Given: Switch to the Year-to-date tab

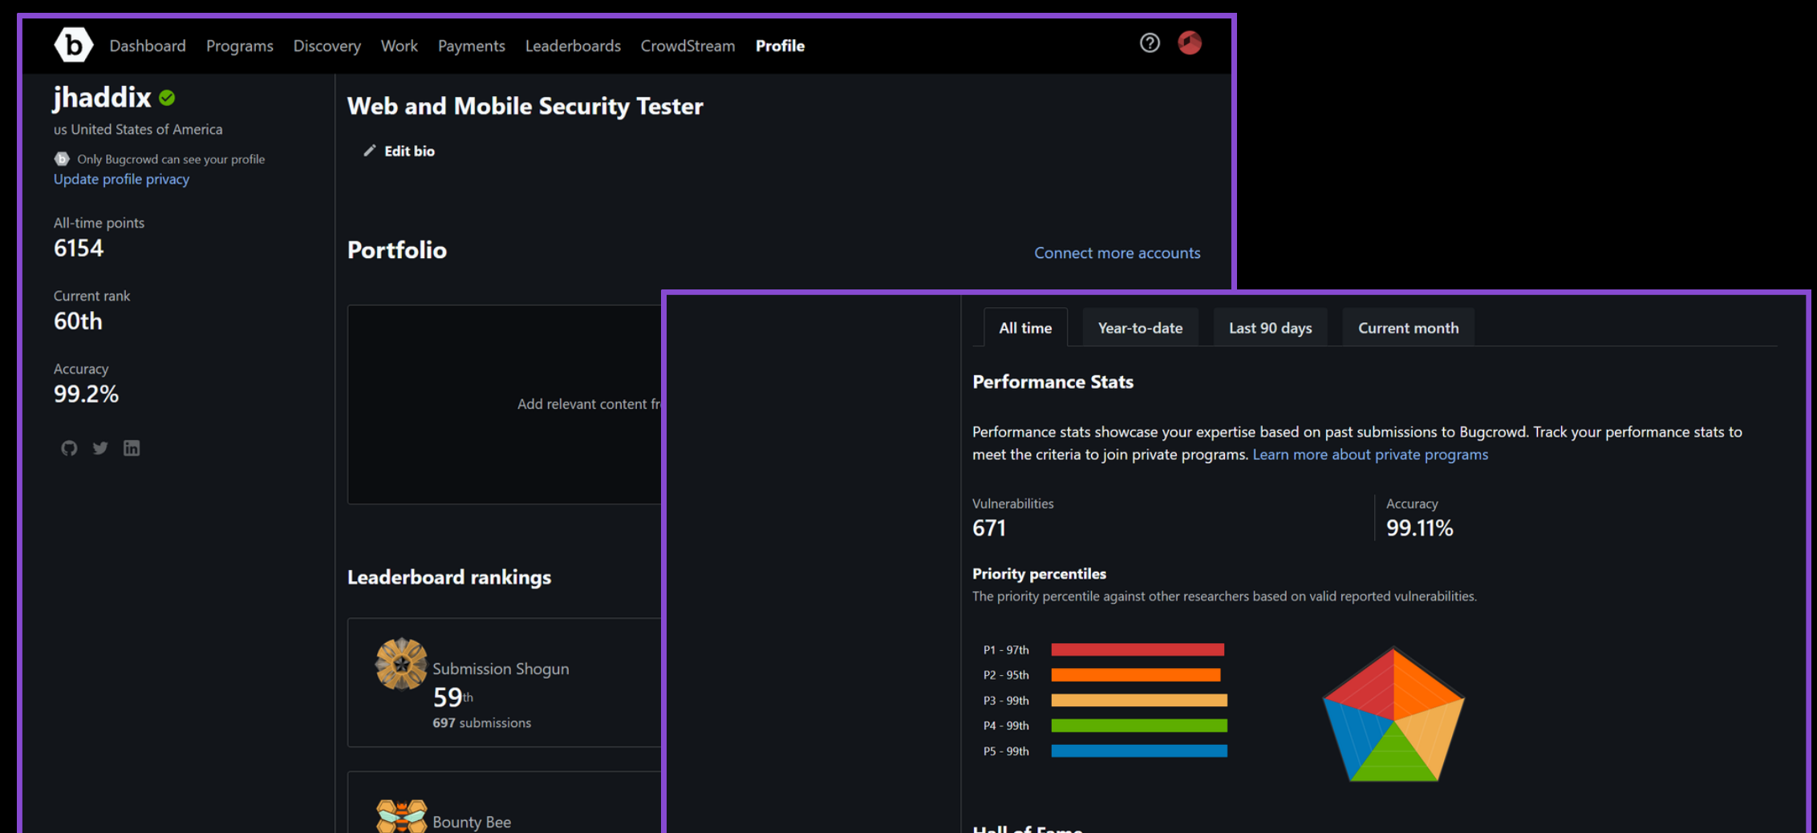Looking at the screenshot, I should coord(1140,328).
